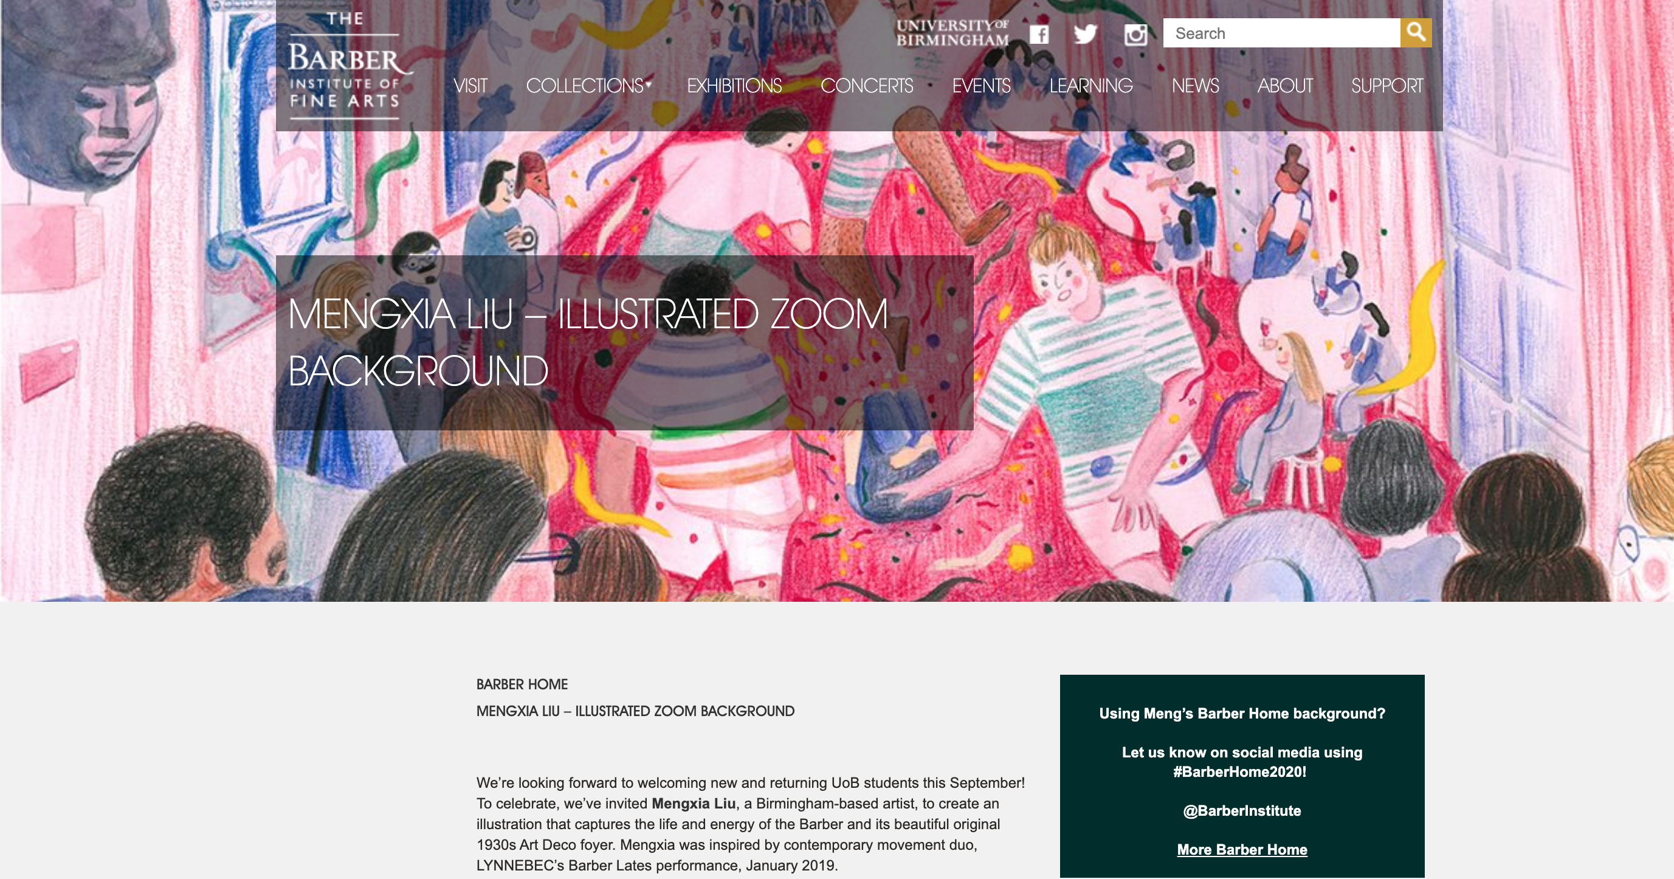Open the Visit menu item
The image size is (1674, 879).
470,86
